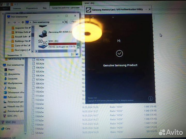
Task: Open Рабочий стол in the sidebar
Action: tap(14, 97)
